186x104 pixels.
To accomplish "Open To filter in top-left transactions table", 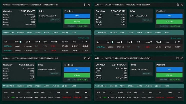I will tap(46, 42).
